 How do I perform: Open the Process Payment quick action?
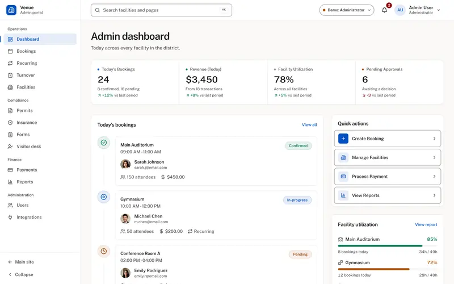388,177
